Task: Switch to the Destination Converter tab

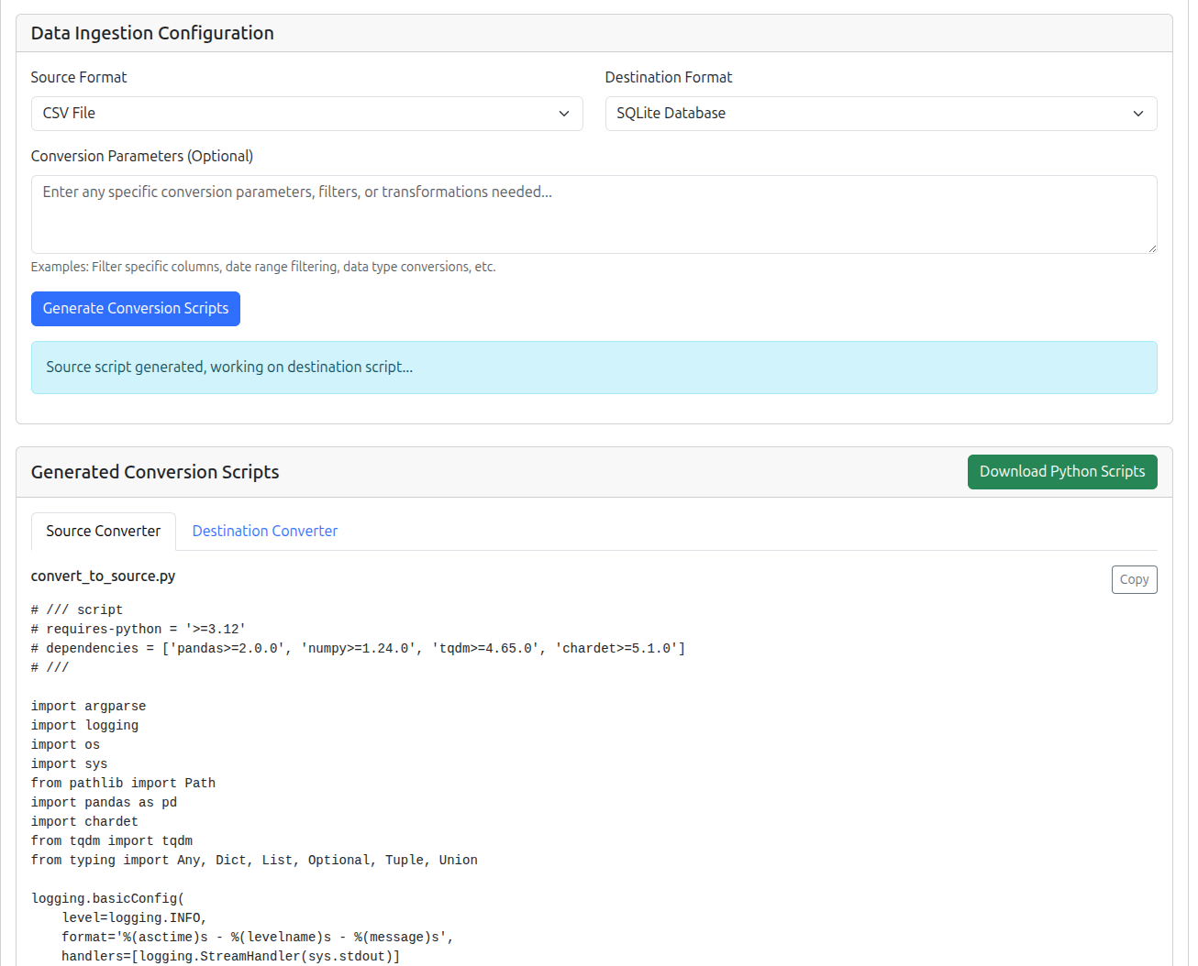Action: point(264,531)
